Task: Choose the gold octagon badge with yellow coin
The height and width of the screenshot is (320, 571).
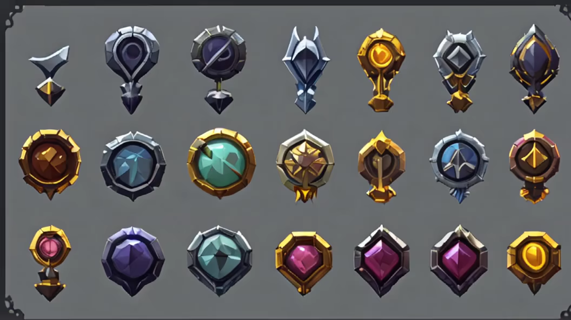Action: 534,262
